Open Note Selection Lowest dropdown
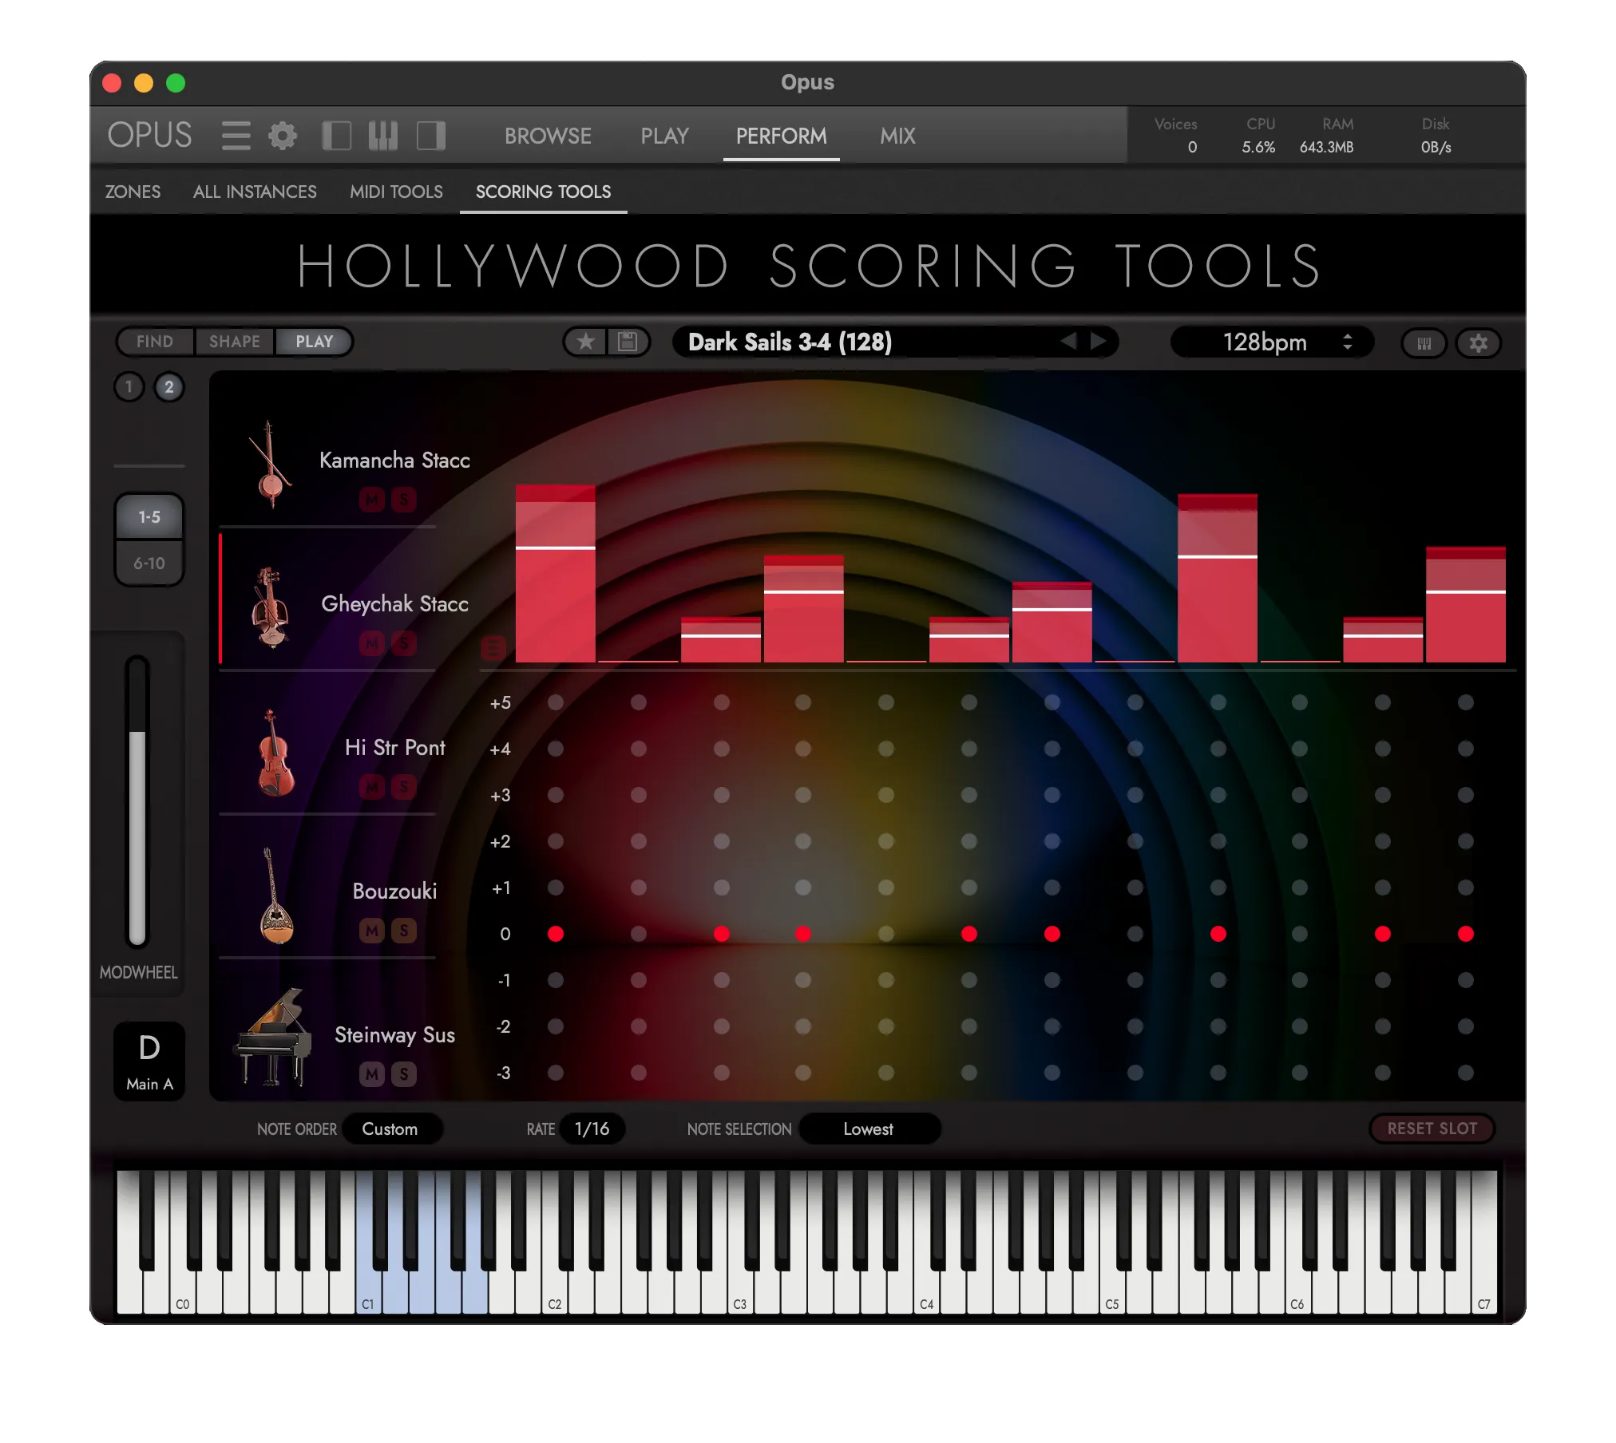 click(x=869, y=1129)
